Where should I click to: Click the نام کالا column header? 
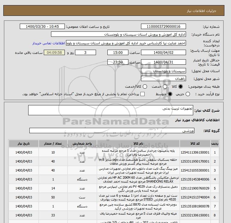pos(138,143)
